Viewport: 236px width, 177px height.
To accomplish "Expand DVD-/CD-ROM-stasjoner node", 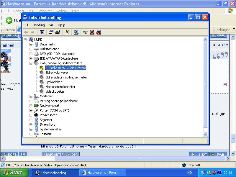I will click(x=31, y=54).
